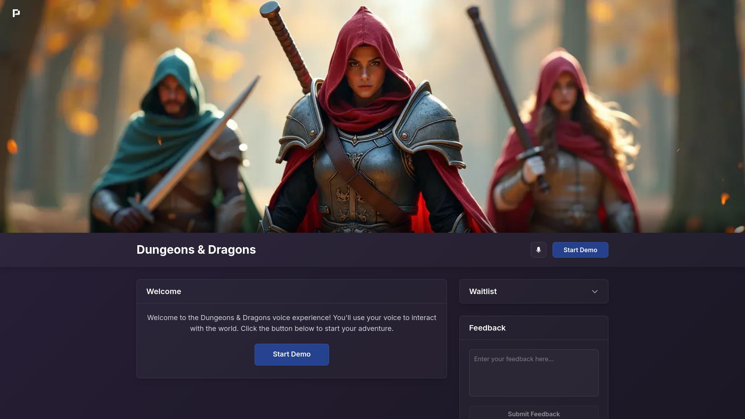This screenshot has height=419, width=745.
Task: Click the Waitlist panel title
Action: tap(483, 291)
